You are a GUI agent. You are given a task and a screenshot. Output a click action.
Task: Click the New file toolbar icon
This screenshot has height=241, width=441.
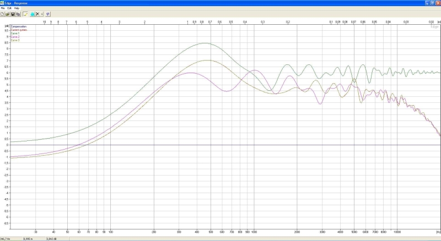click(x=3, y=14)
